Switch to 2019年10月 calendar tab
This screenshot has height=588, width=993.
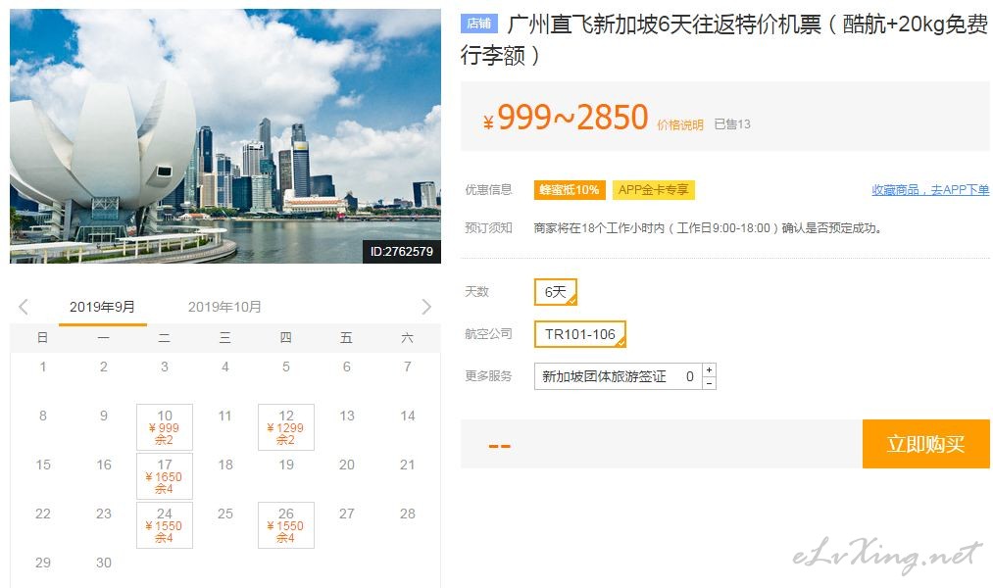(224, 307)
